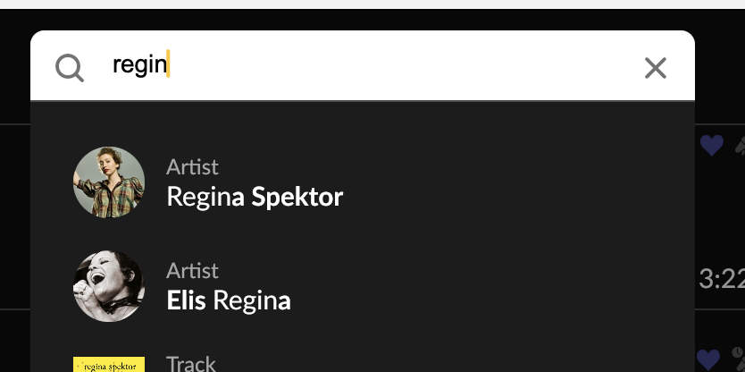The width and height of the screenshot is (745, 372).
Task: Click the clock icon beside the lower heart
Action: click(739, 355)
